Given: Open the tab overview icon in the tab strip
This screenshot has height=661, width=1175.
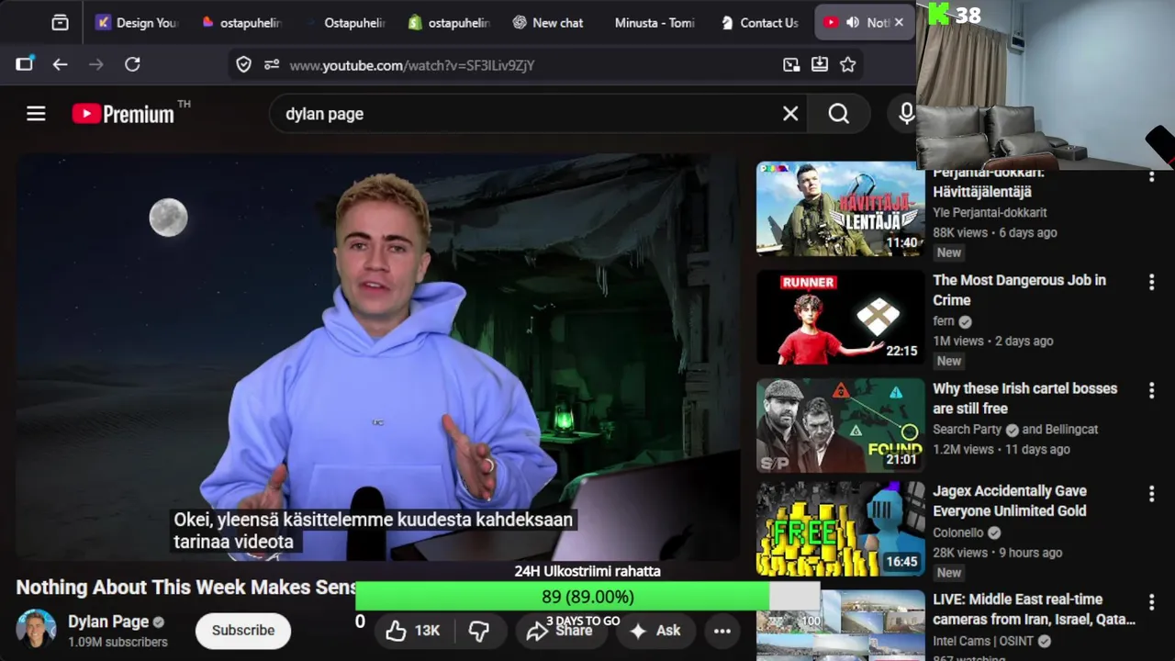Looking at the screenshot, I should (60, 23).
